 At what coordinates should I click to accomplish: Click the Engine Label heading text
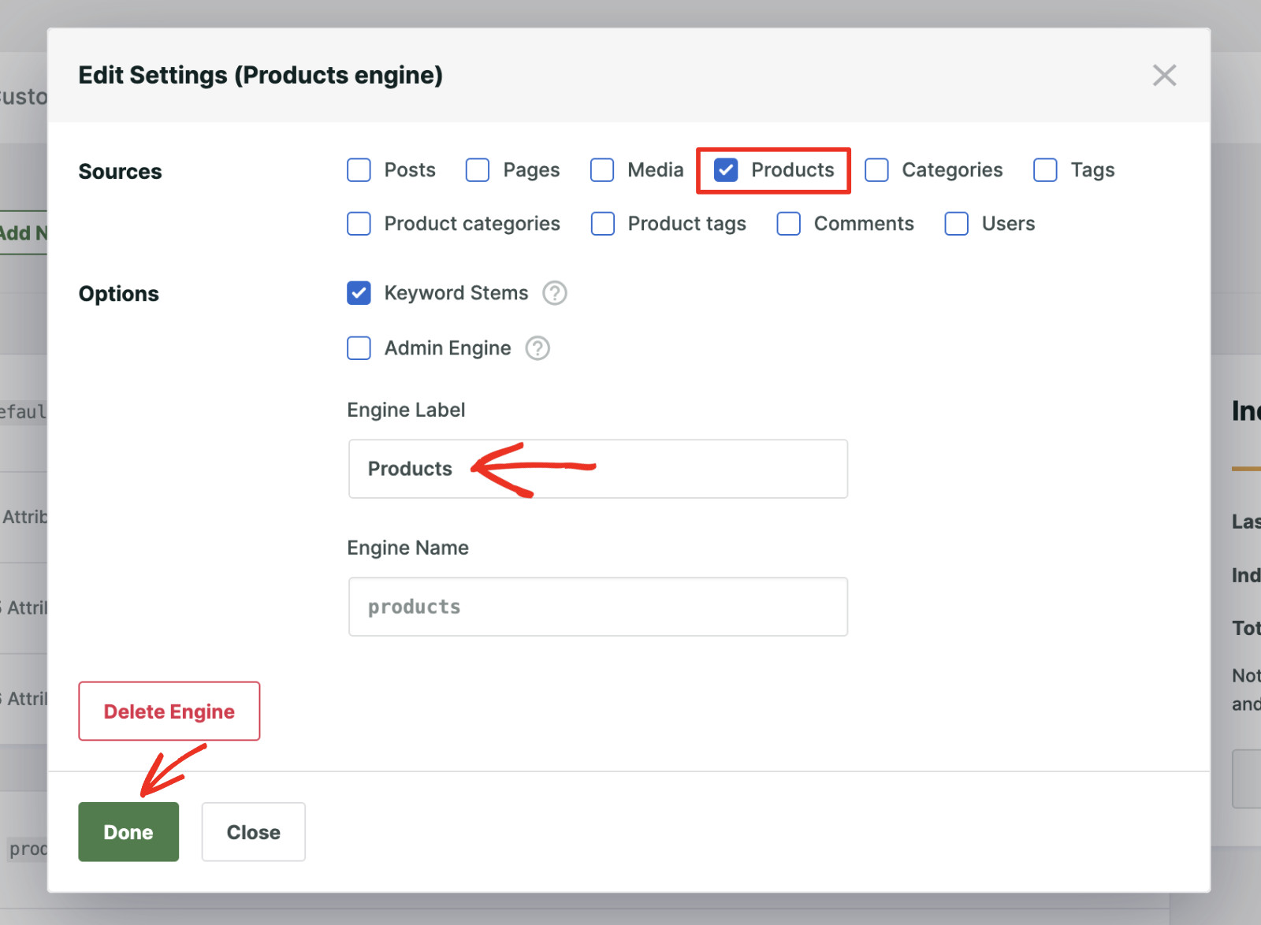click(406, 410)
